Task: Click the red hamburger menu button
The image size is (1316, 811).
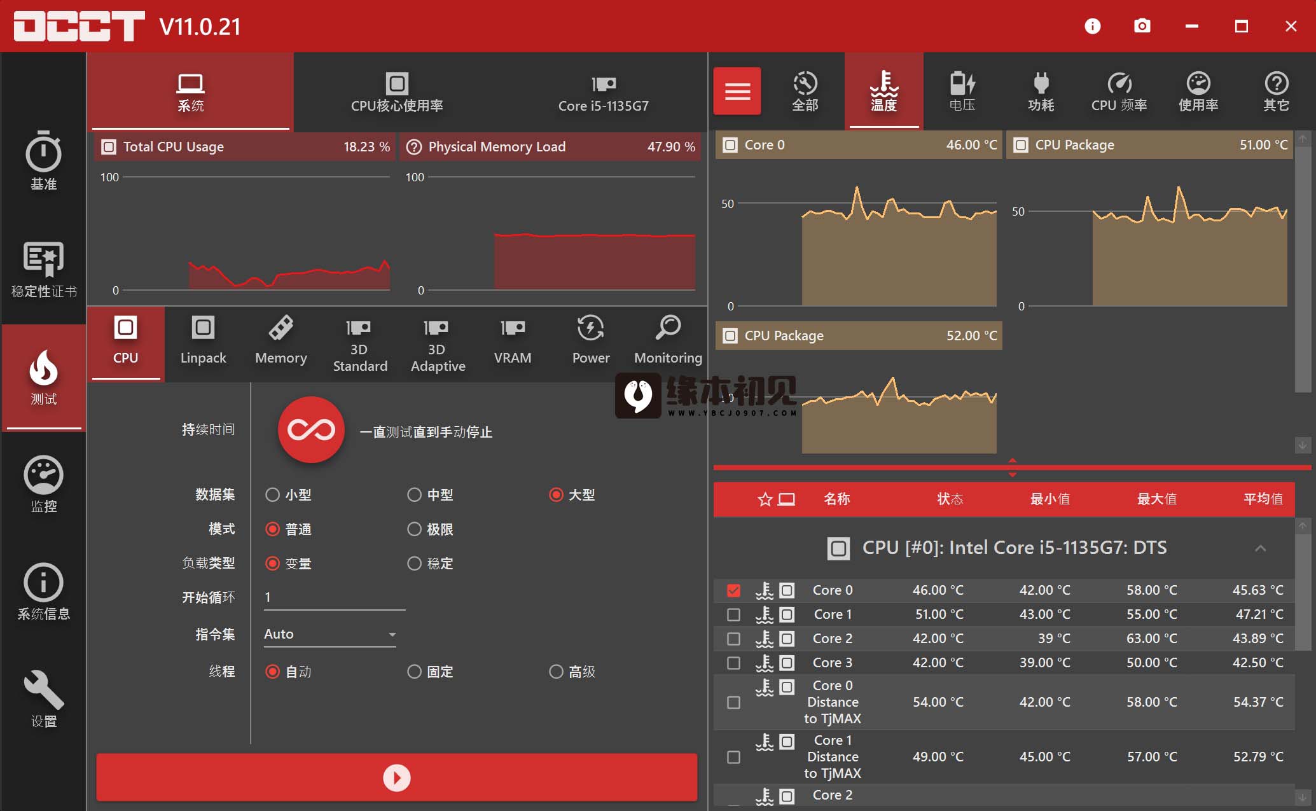Action: 737,91
